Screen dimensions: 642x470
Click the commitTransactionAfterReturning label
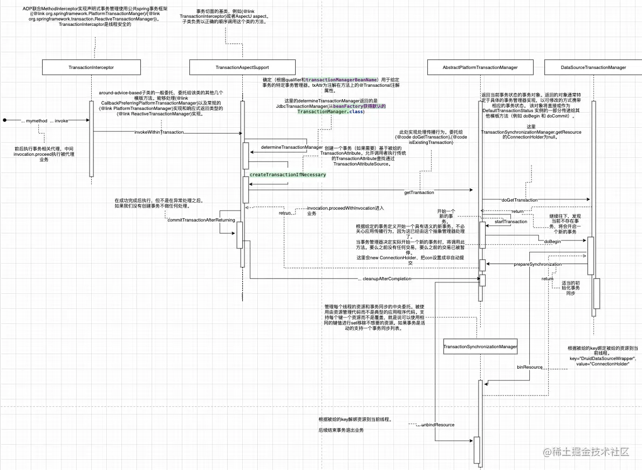coord(201,220)
